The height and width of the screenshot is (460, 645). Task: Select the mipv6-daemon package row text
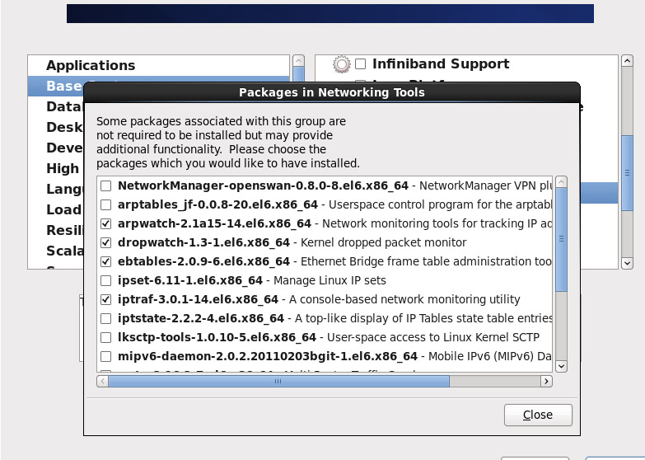click(334, 356)
